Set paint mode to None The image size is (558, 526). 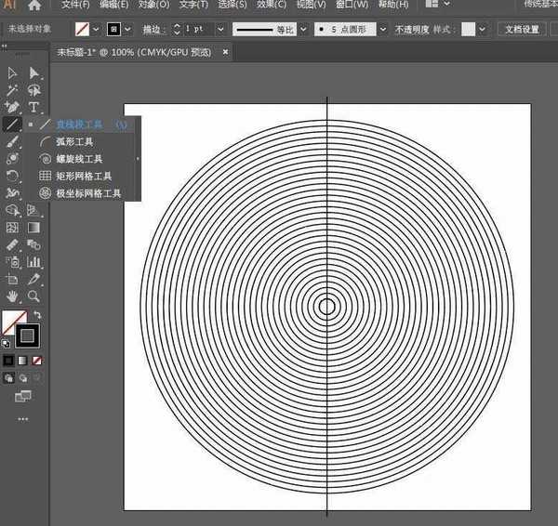[x=37, y=360]
